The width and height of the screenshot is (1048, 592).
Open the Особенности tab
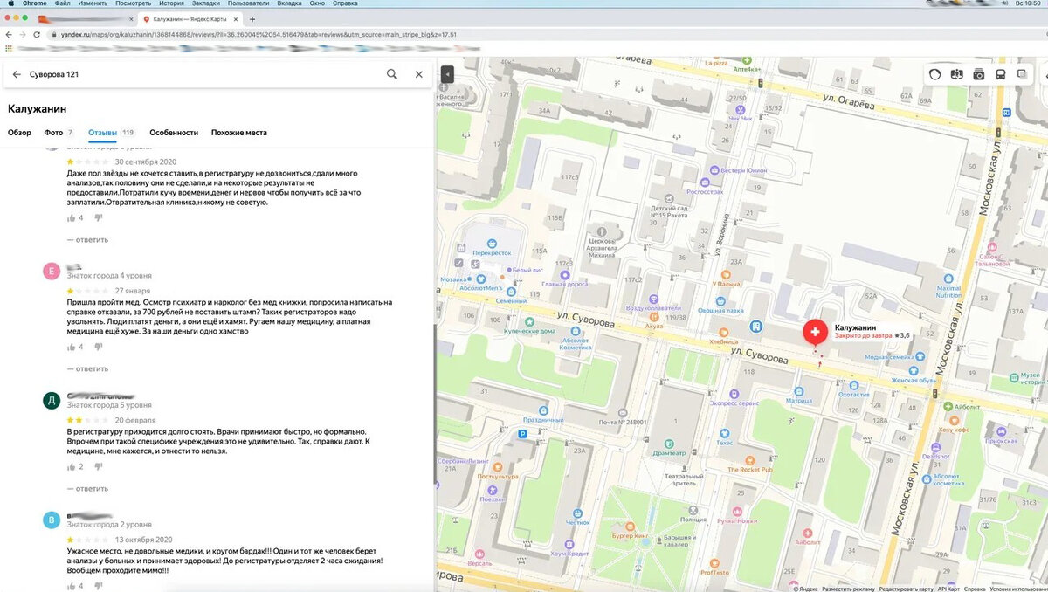(x=174, y=133)
